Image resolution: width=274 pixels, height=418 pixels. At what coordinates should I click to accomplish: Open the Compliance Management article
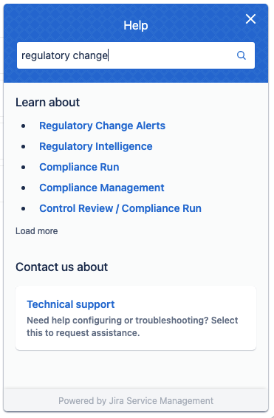[102, 188]
